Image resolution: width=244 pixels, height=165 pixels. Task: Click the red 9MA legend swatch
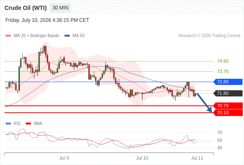[x=28, y=124]
